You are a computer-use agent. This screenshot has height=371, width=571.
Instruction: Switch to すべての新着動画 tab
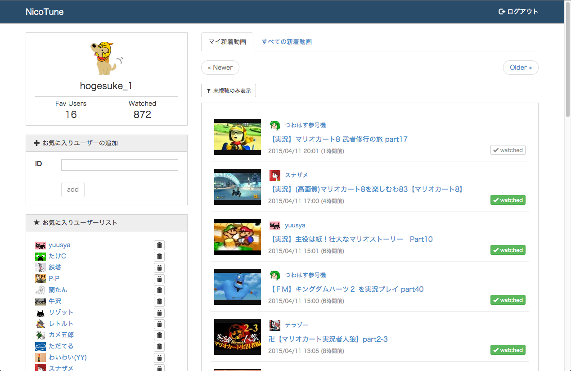click(287, 42)
